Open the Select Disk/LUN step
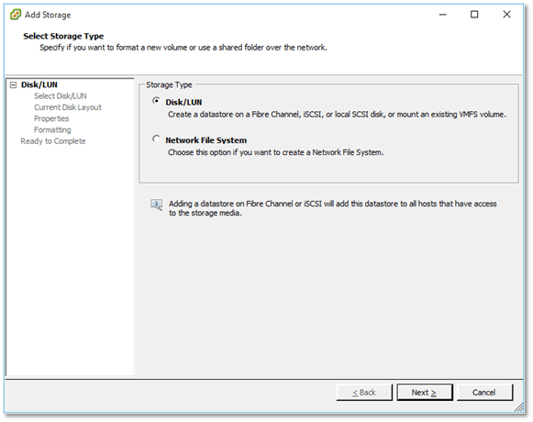 pos(61,96)
